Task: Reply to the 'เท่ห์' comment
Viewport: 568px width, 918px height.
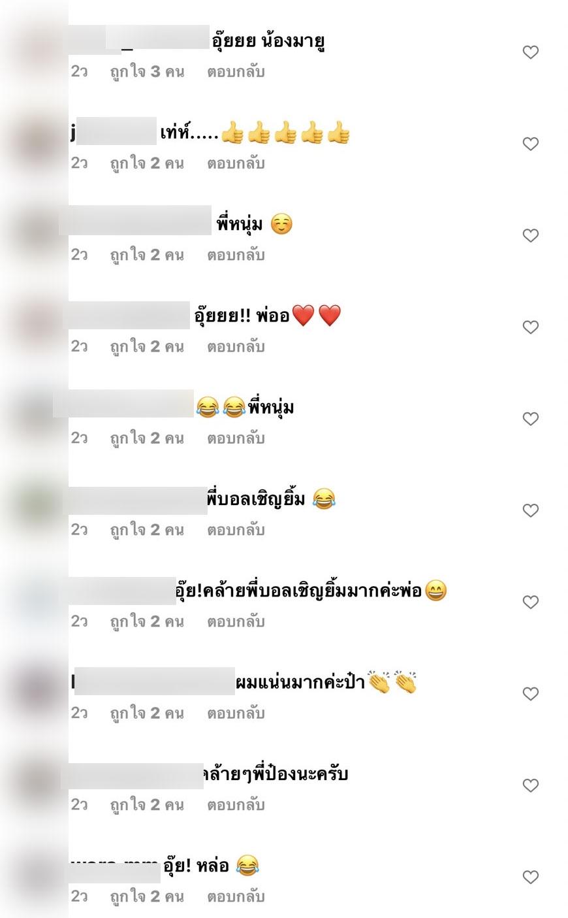Action: 236,163
